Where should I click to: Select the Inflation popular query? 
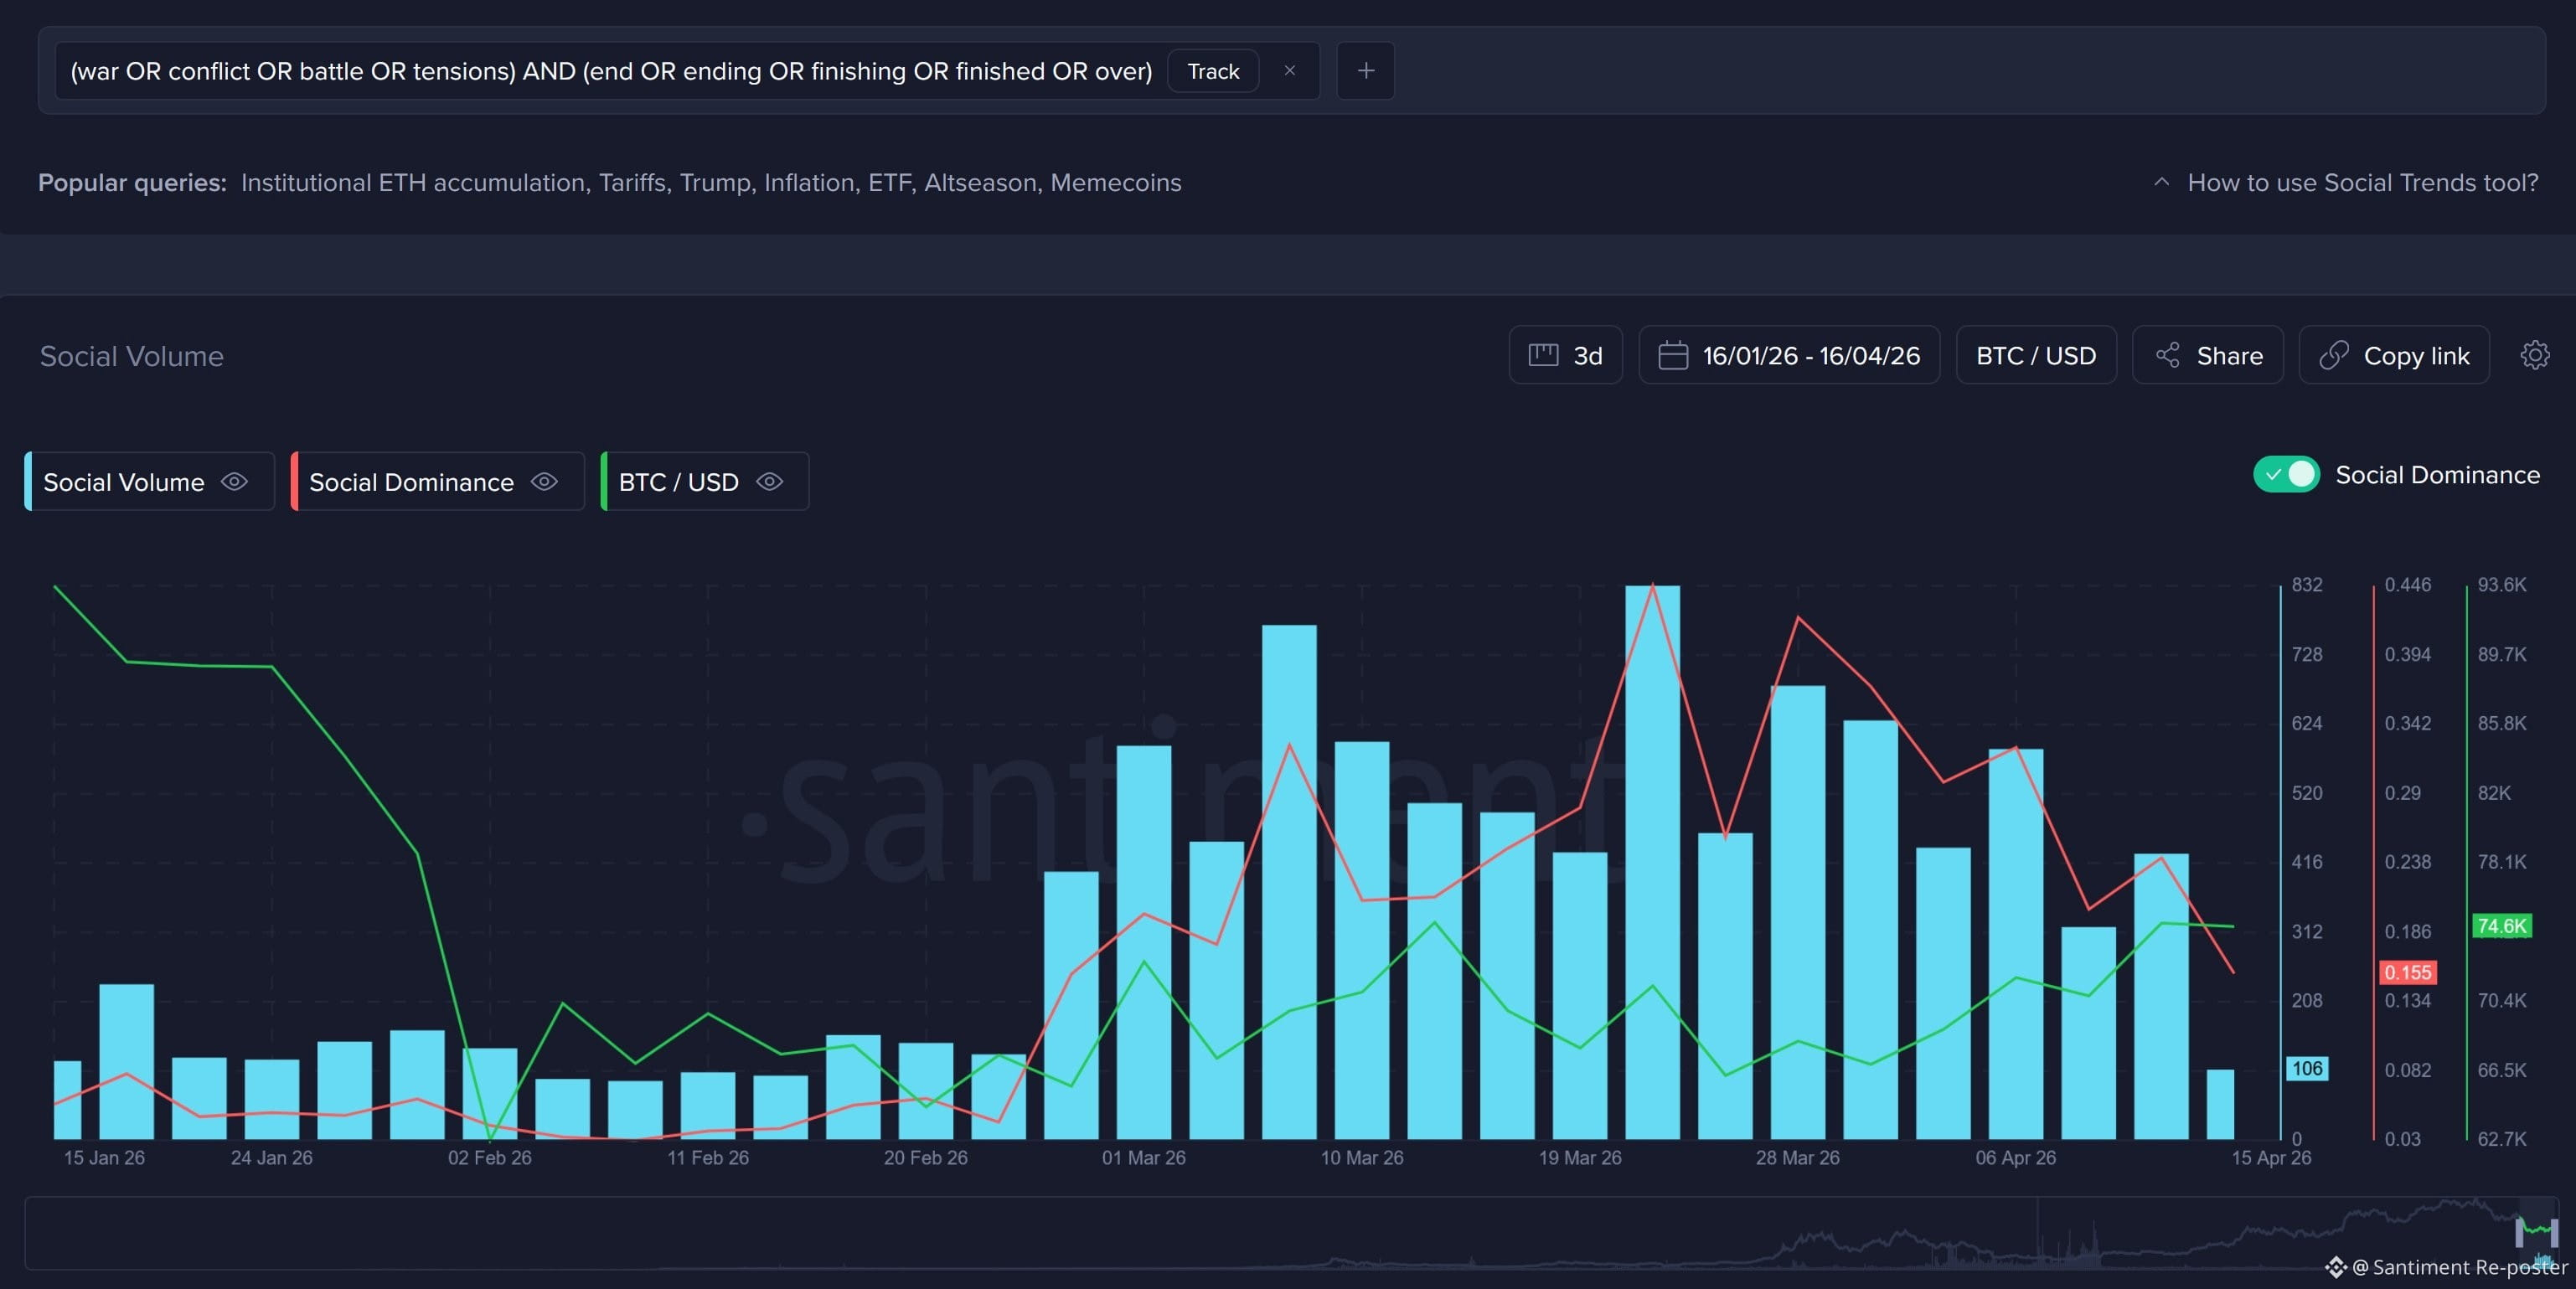[809, 183]
